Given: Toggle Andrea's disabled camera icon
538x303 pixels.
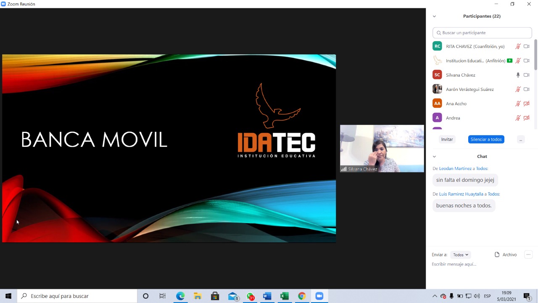Looking at the screenshot, I should tap(527, 118).
